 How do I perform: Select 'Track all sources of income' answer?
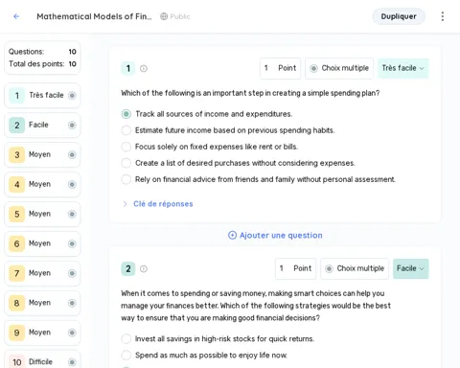[x=126, y=114]
